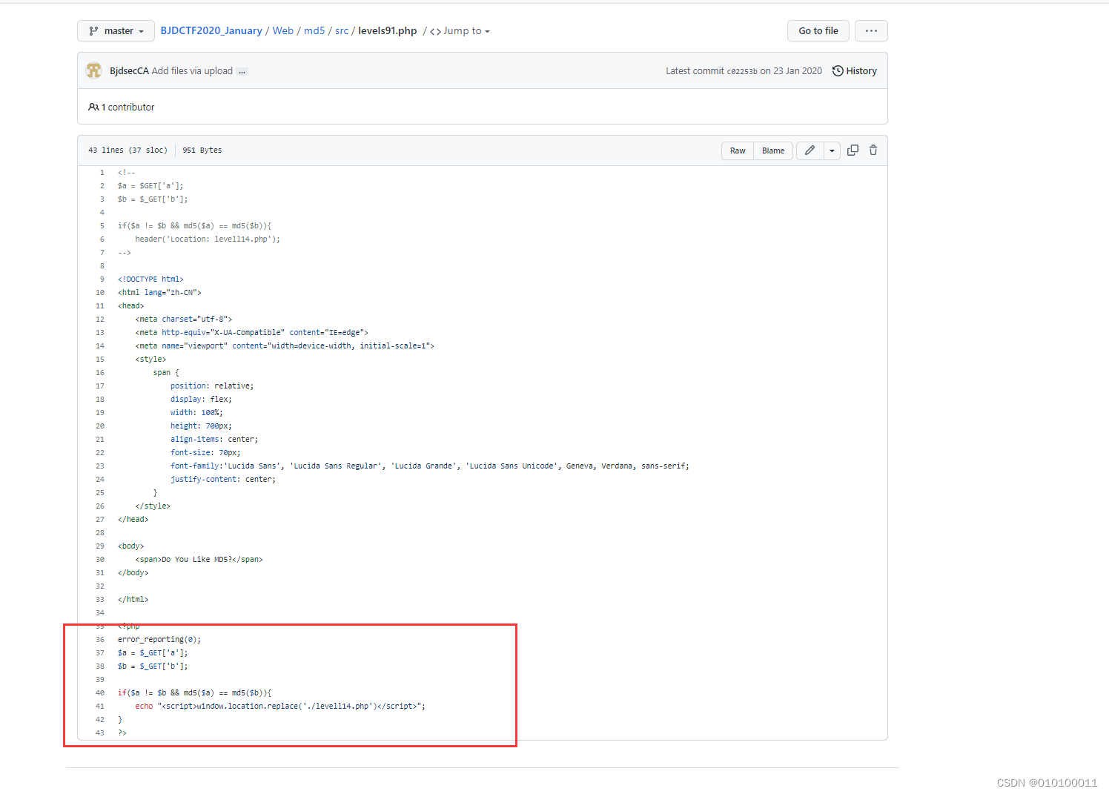The width and height of the screenshot is (1109, 794).
Task: Copy raw contents icon
Action: [x=853, y=150]
